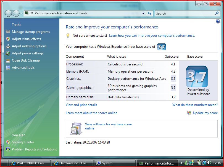Switch to the Post :: INBOX taskbar item
Screen dimensions: 224x167
coord(30,163)
